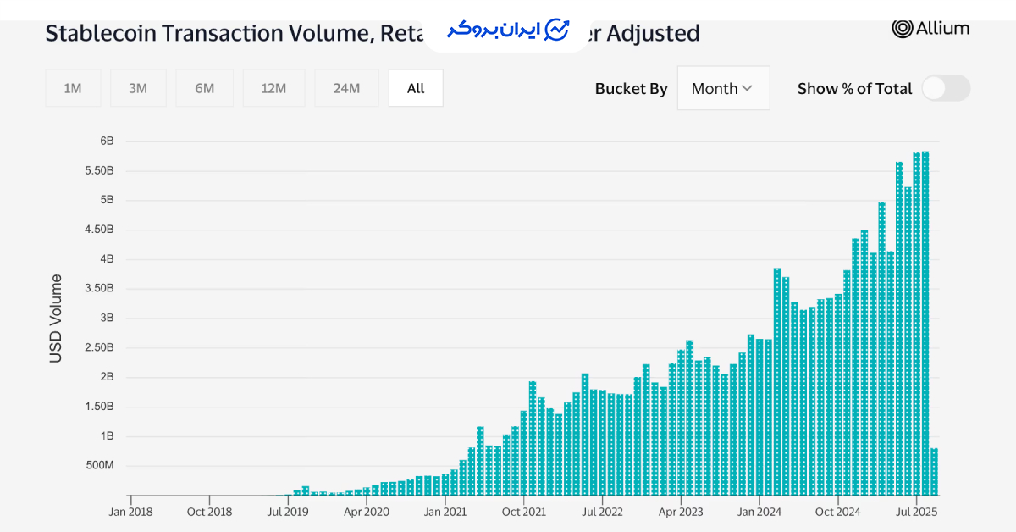Open the Bucket By Month dropdown

722,88
